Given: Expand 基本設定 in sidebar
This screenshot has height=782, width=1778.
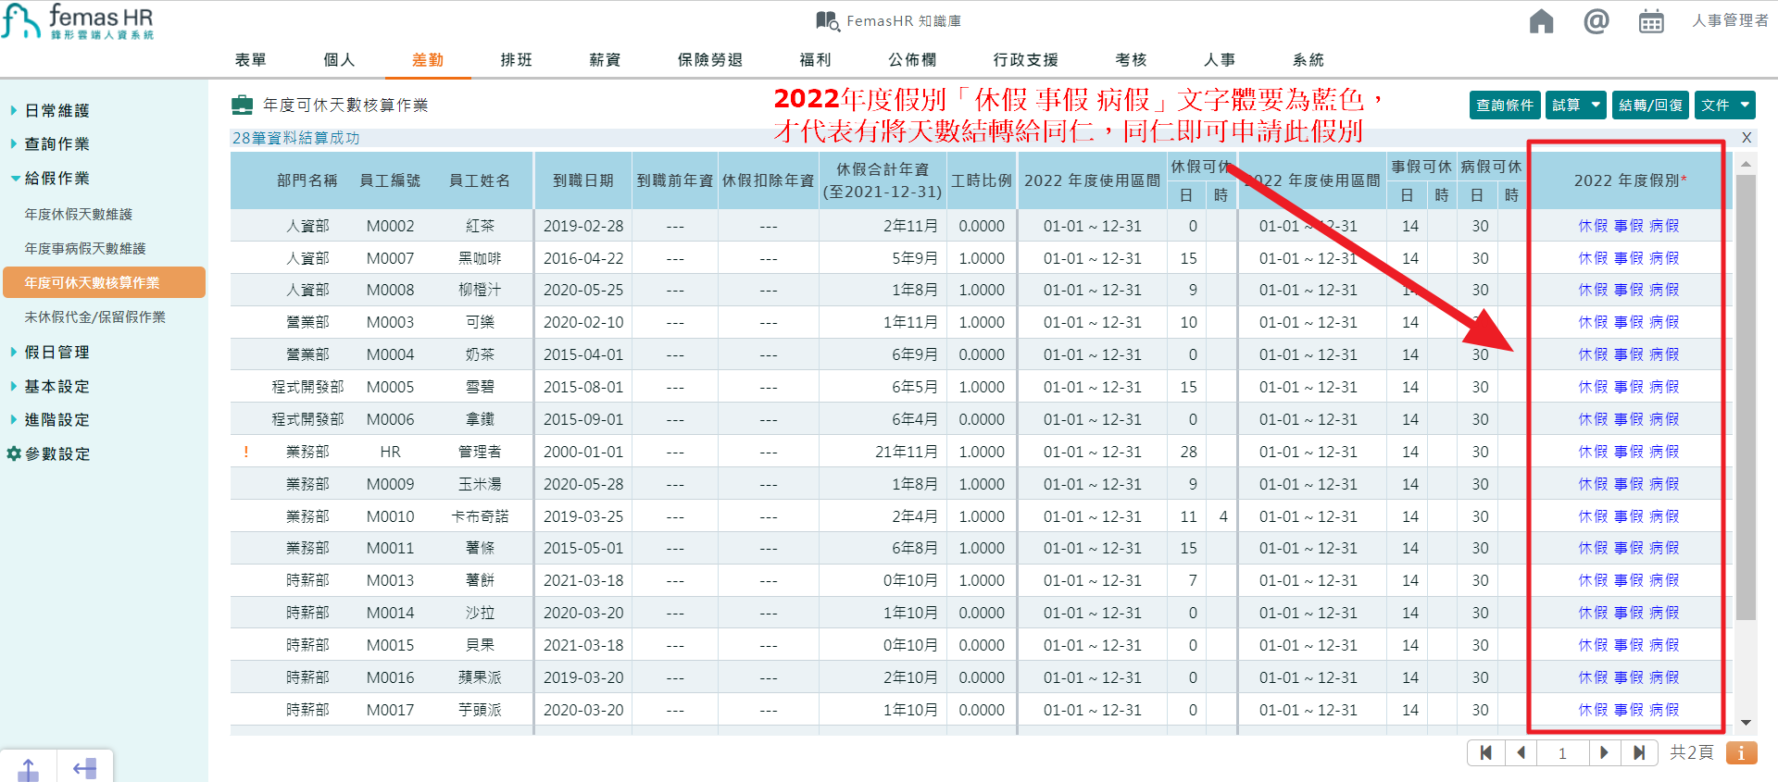Looking at the screenshot, I should click(51, 386).
